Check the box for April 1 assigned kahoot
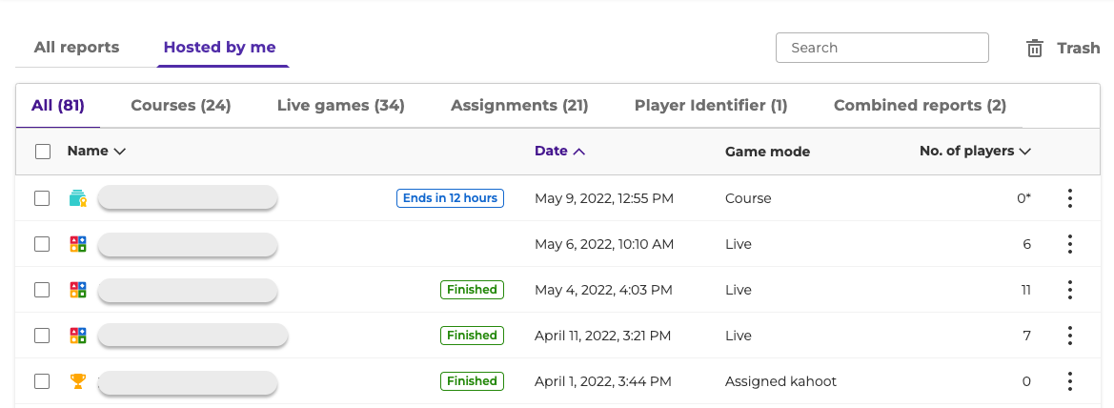Viewport: 1114px width, 408px height. 42,381
